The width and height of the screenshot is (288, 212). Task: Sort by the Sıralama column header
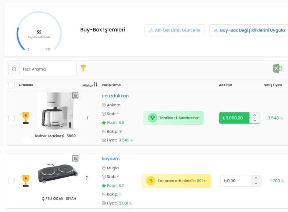point(26,85)
